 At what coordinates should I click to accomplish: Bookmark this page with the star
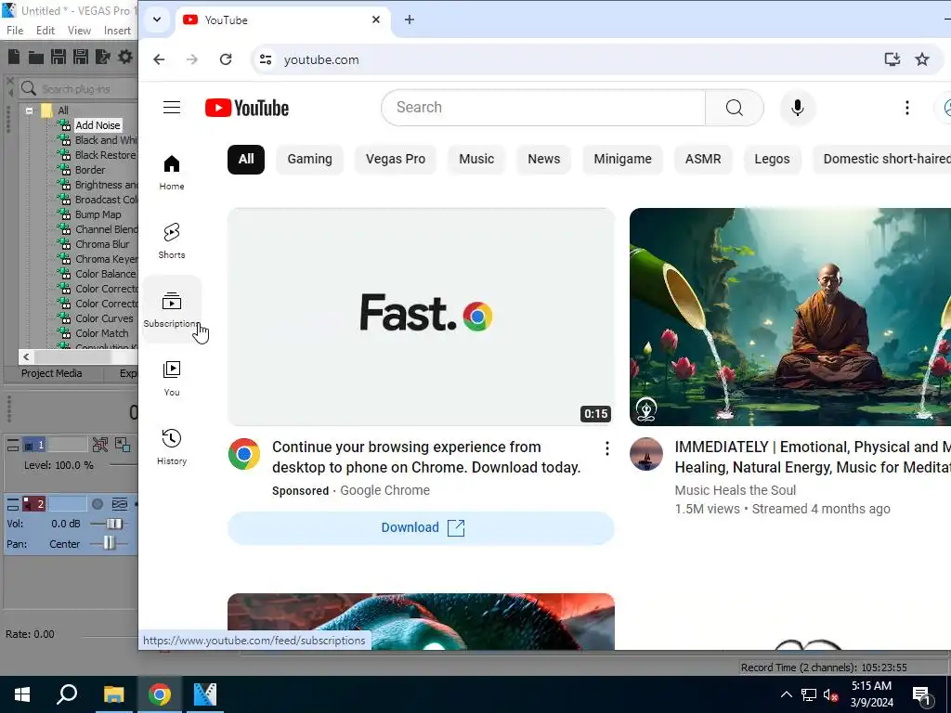922,59
